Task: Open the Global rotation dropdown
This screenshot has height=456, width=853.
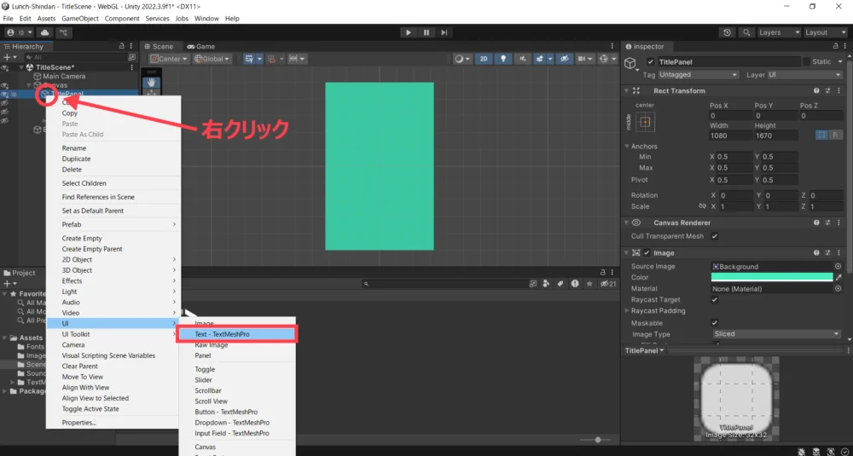Action: [212, 59]
